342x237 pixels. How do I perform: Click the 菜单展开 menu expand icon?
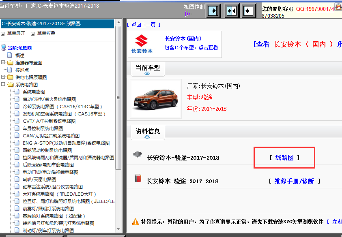2,34
